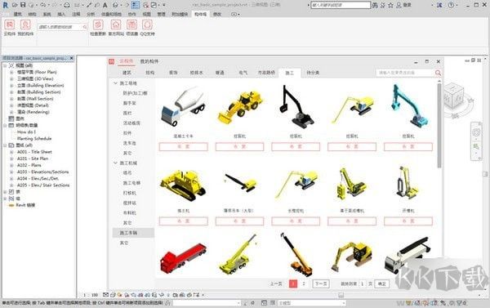
Task: Switch to the 我的构件 tab in dialog
Action: coord(149,61)
